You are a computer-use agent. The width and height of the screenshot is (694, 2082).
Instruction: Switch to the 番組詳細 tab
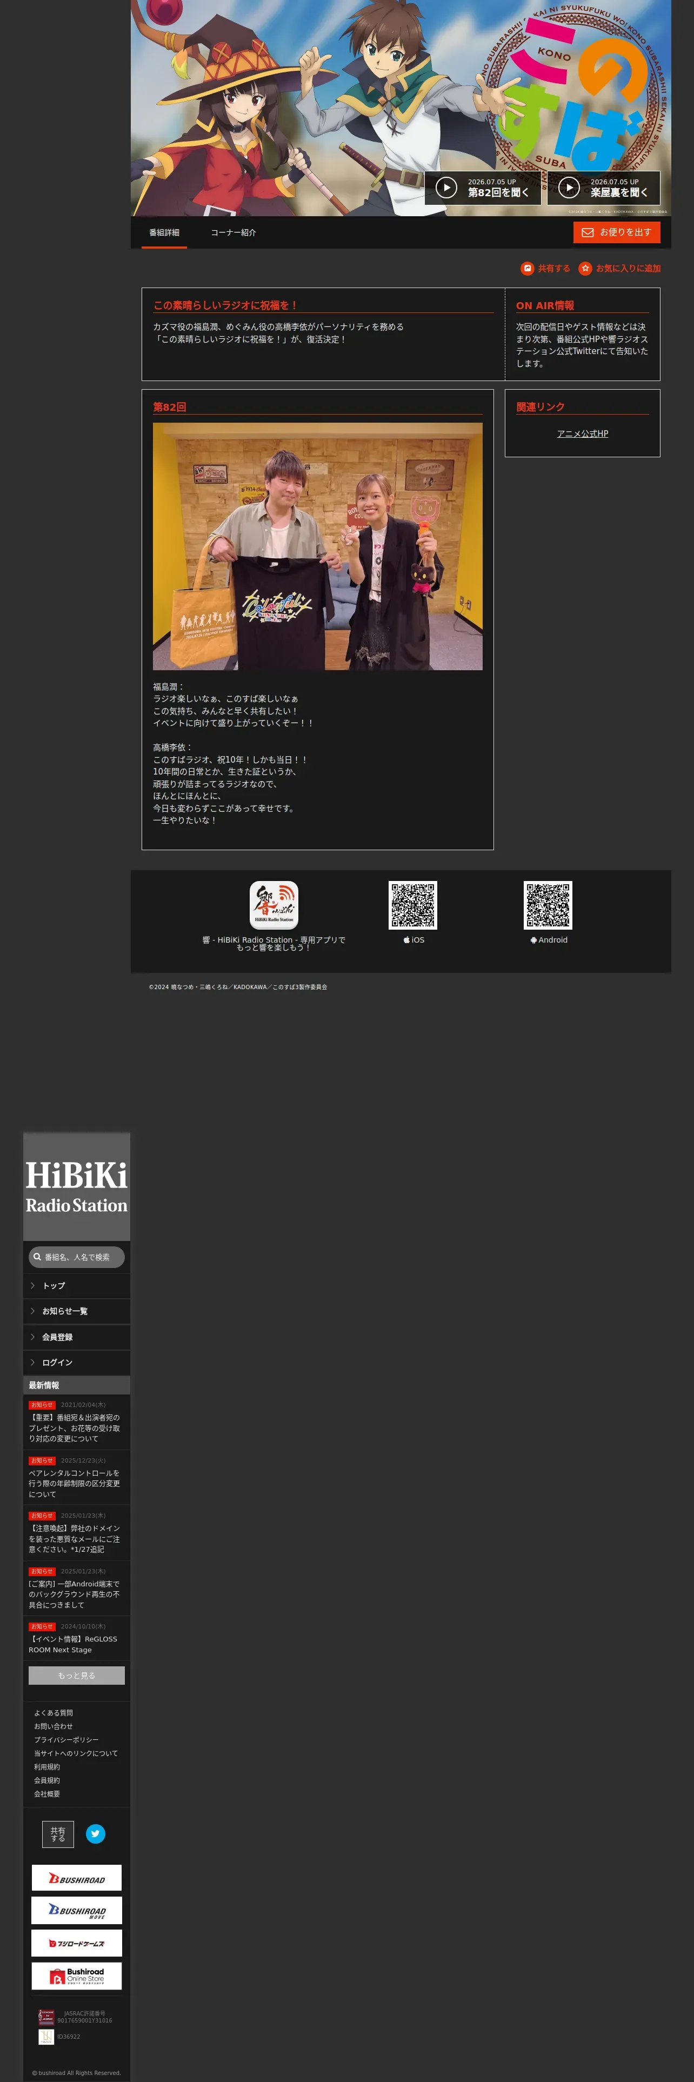(164, 233)
